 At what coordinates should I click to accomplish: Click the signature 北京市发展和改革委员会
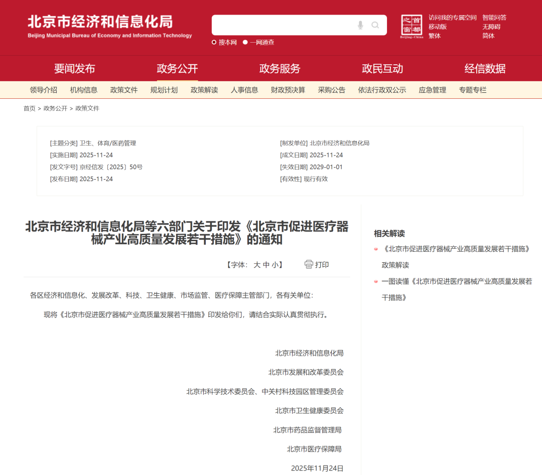306,372
